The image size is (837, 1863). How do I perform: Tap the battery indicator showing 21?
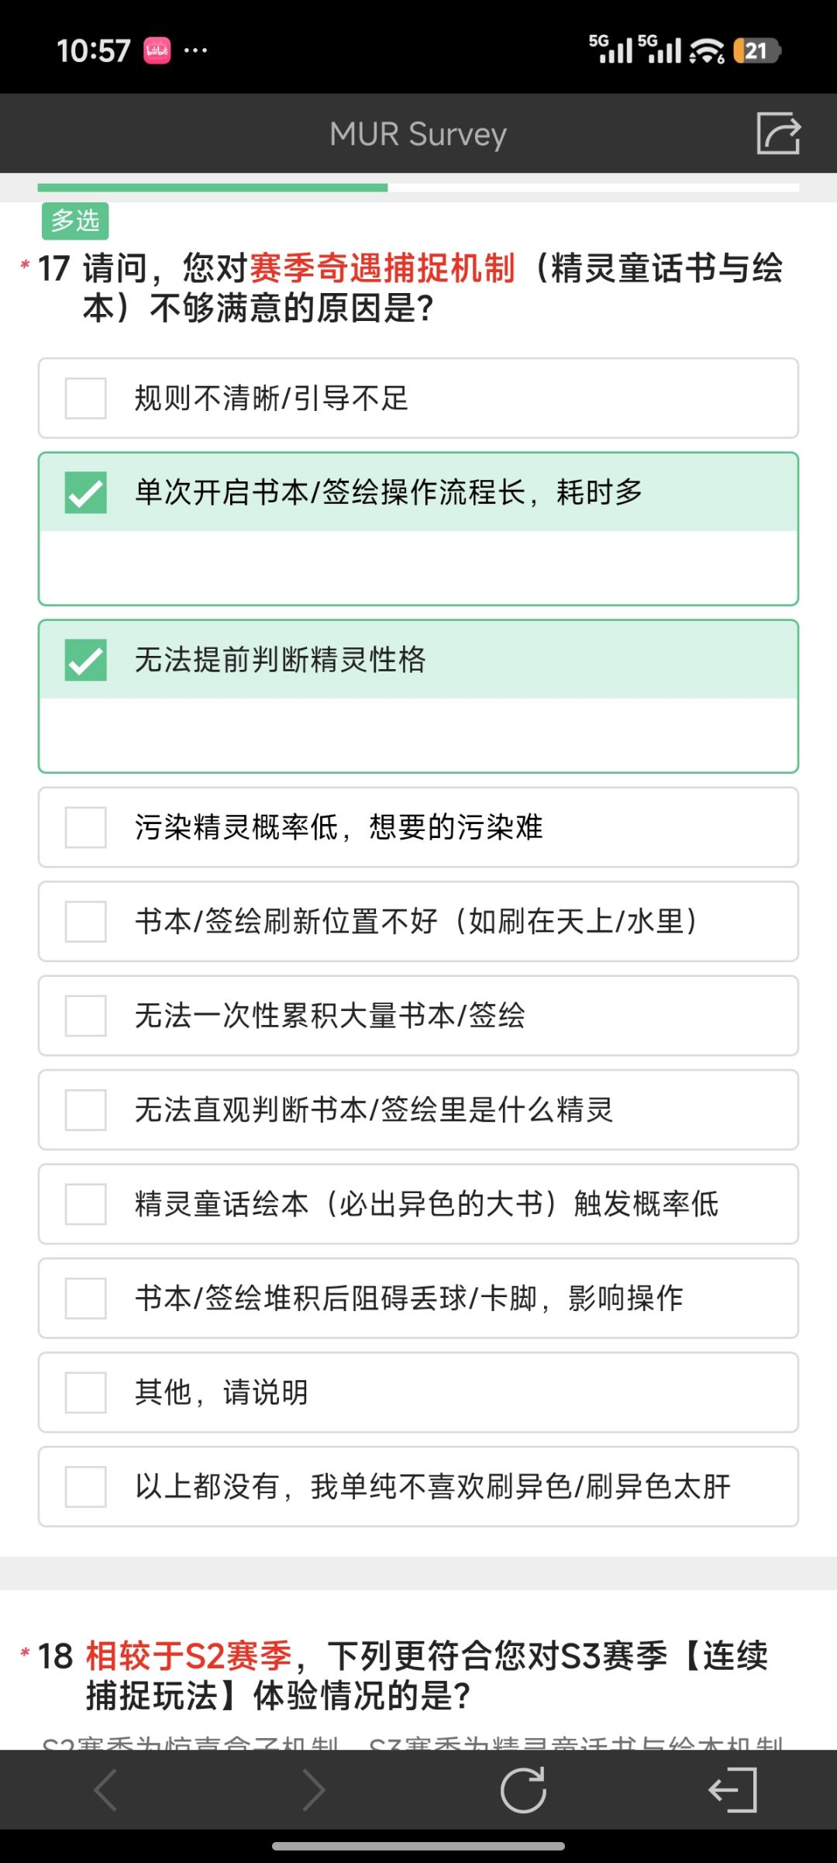tap(756, 51)
